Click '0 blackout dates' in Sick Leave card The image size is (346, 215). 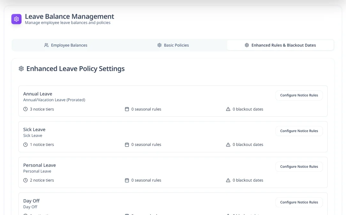pos(248,145)
